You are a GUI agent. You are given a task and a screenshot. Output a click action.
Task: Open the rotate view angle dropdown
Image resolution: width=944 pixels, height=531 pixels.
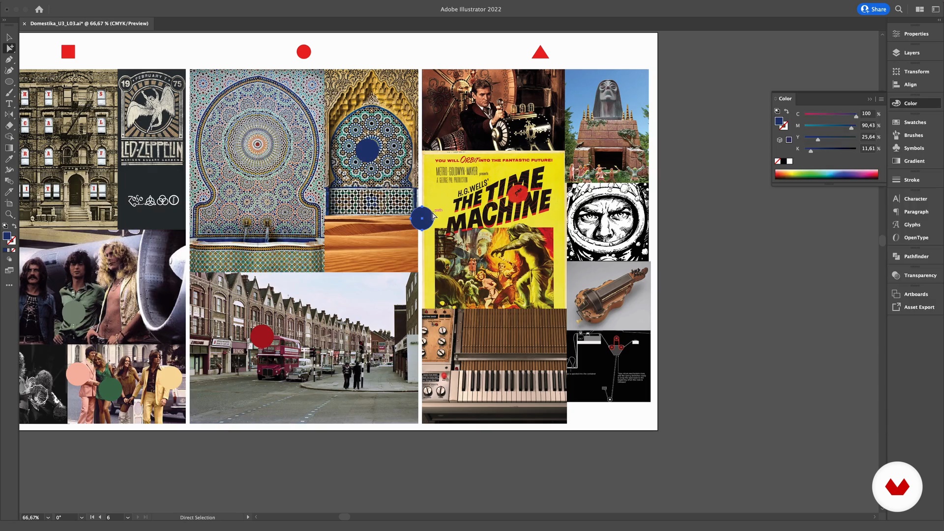pyautogui.click(x=82, y=517)
